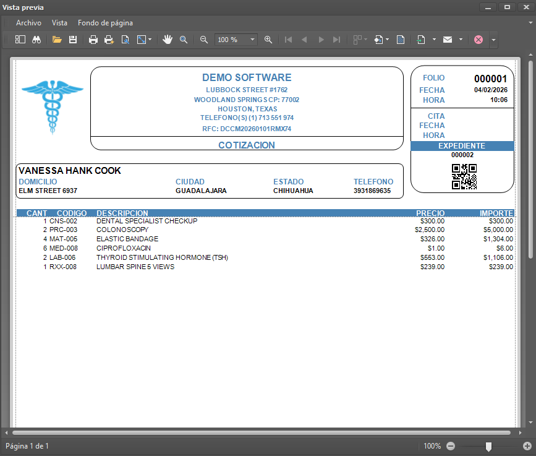Open the Fondo de página menu
The width and height of the screenshot is (536, 456).
[x=105, y=23]
